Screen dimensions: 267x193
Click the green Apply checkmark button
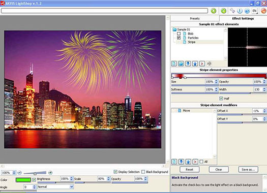tap(223, 11)
